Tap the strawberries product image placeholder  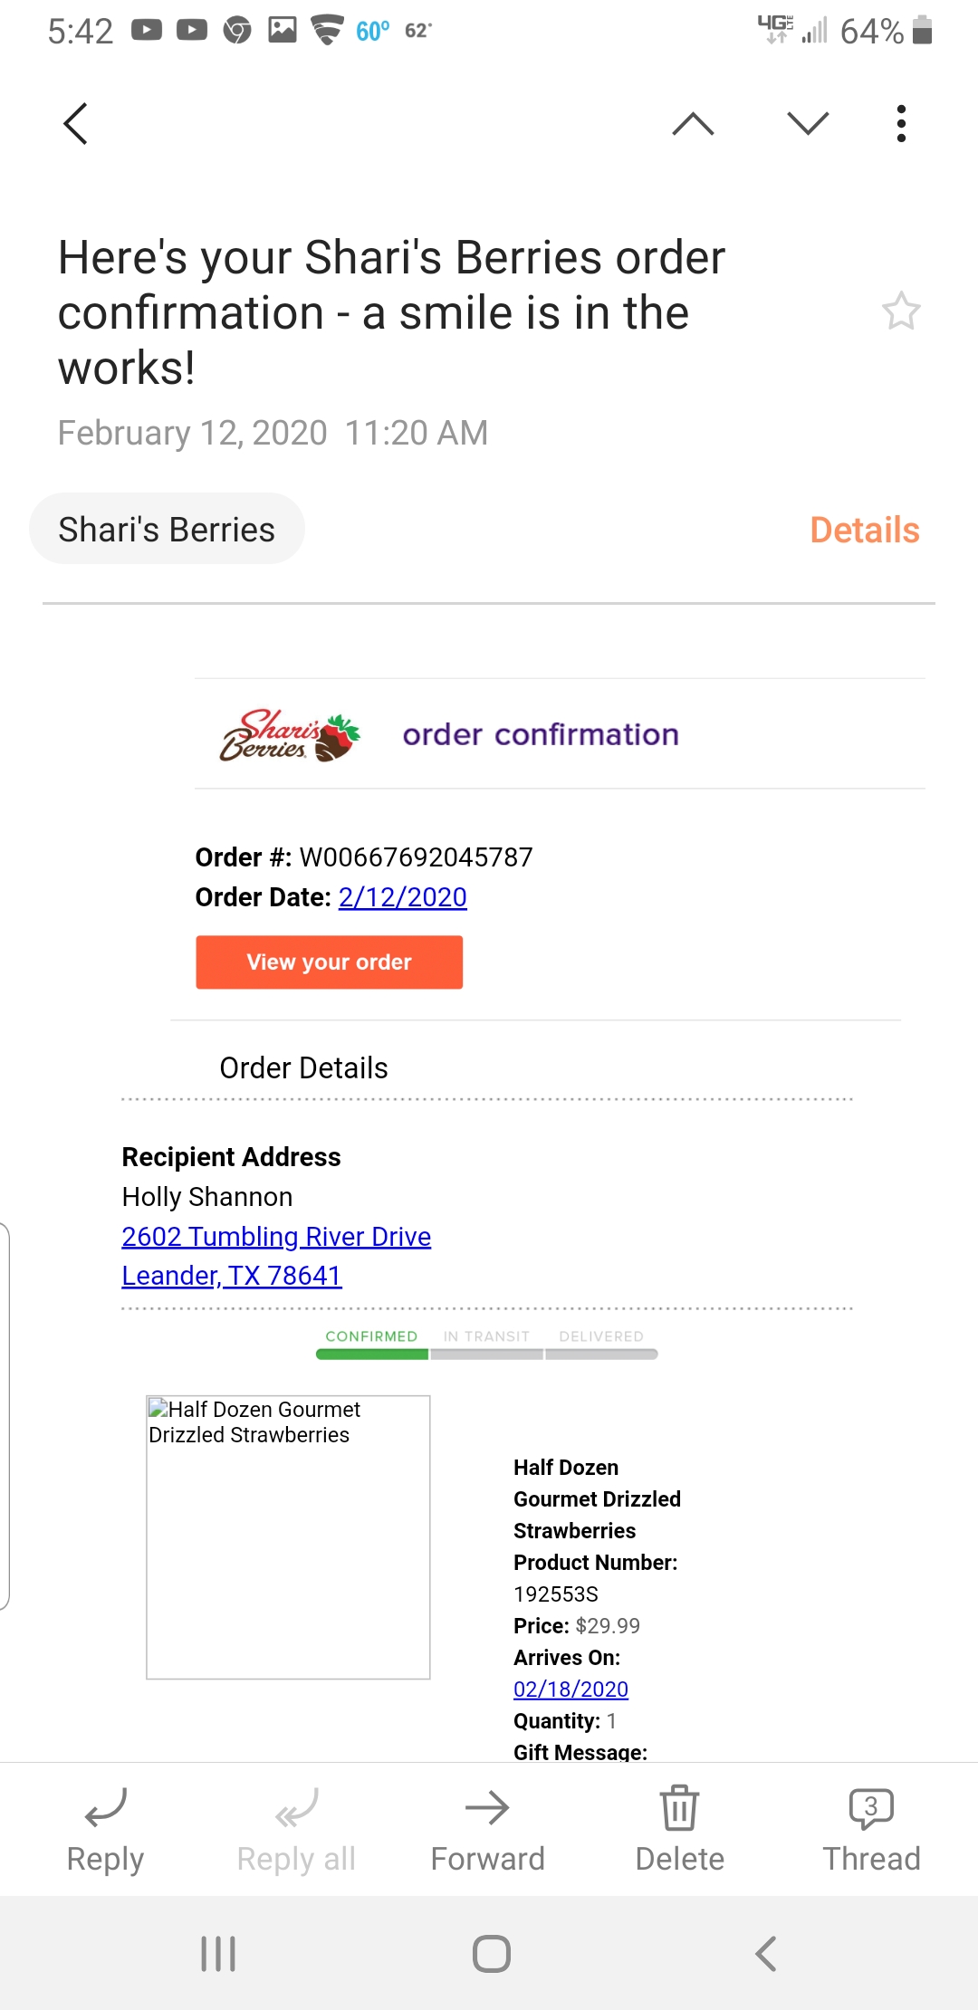[288, 1536]
